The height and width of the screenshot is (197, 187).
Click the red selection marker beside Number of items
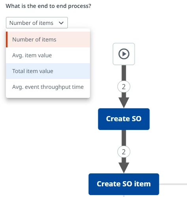pos(7,39)
